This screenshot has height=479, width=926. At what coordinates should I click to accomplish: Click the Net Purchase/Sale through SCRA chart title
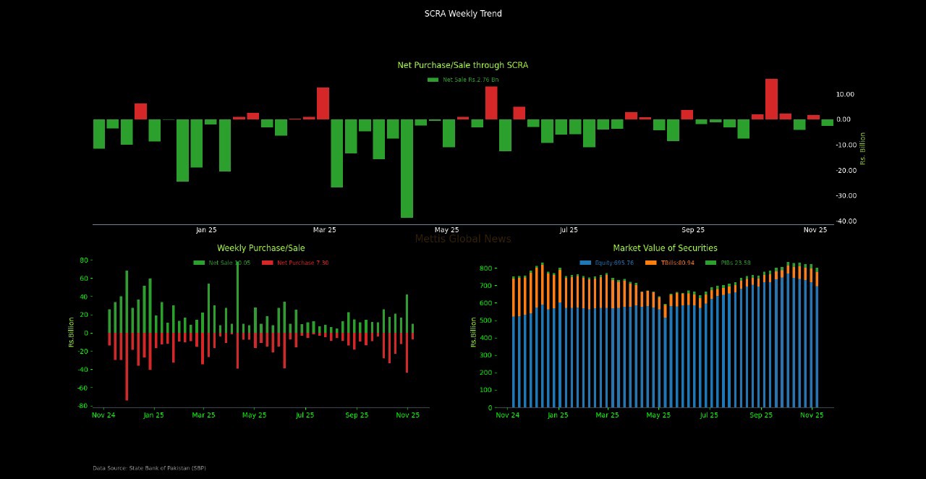click(x=463, y=65)
